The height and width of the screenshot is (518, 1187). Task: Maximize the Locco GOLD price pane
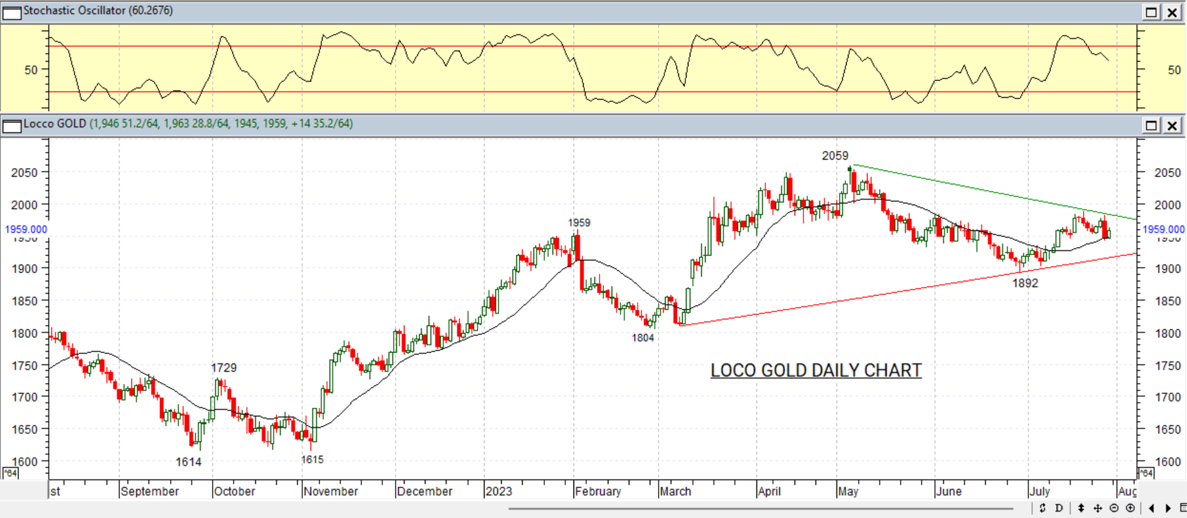click(1151, 125)
